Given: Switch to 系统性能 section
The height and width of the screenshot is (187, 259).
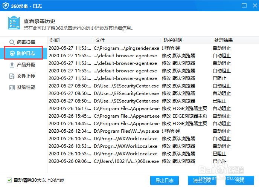Looking at the screenshot, I should point(23,87).
